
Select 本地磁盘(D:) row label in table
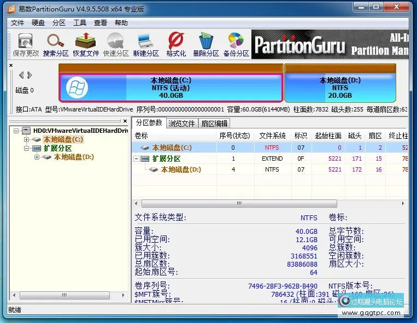[x=181, y=169]
